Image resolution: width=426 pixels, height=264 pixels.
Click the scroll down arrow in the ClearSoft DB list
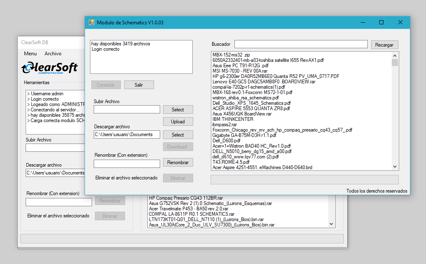[331, 224]
